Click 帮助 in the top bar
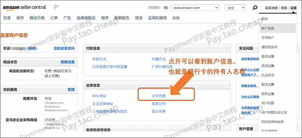 pyautogui.click(x=284, y=8)
